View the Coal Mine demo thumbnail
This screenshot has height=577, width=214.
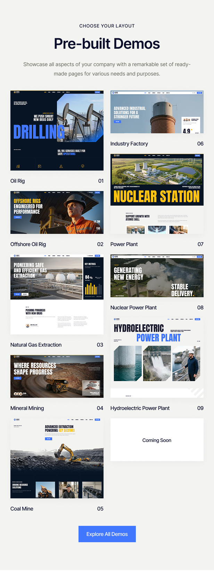pos(57,458)
